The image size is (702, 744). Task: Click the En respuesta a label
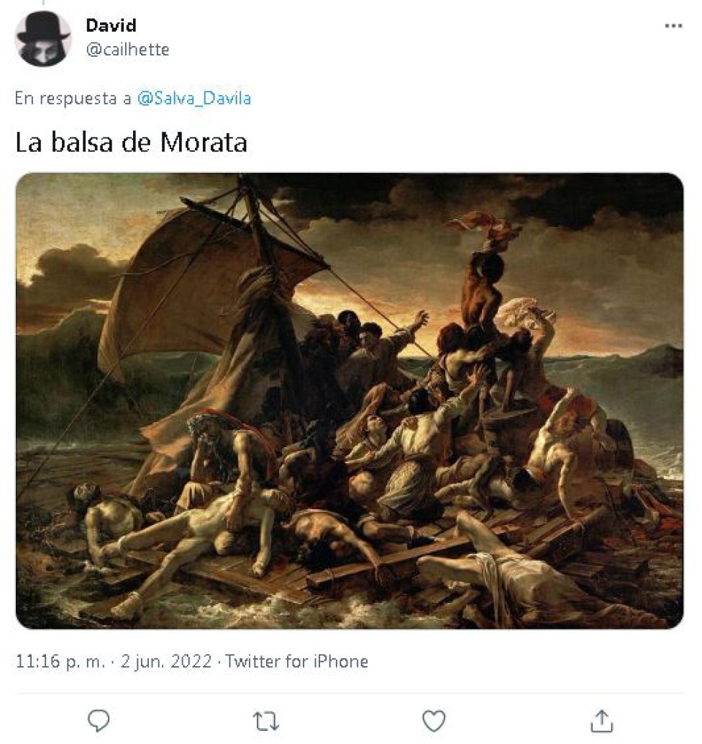(x=73, y=98)
